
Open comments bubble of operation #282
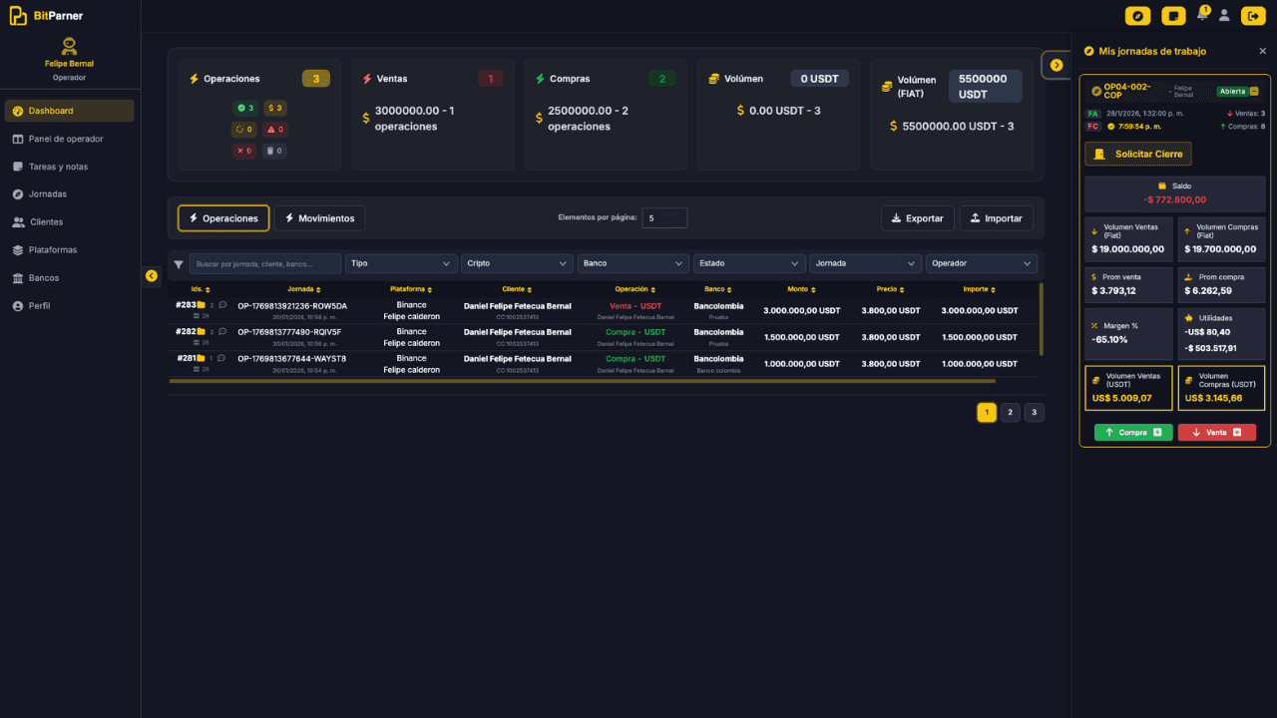[x=222, y=331]
